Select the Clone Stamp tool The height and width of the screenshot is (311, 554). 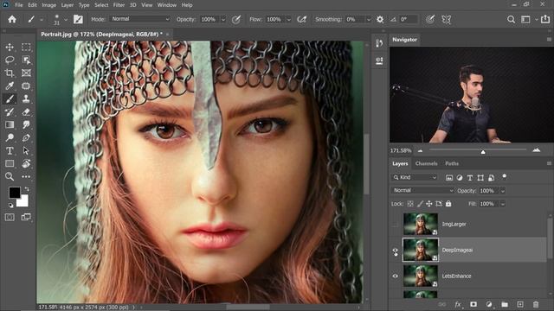tap(26, 98)
